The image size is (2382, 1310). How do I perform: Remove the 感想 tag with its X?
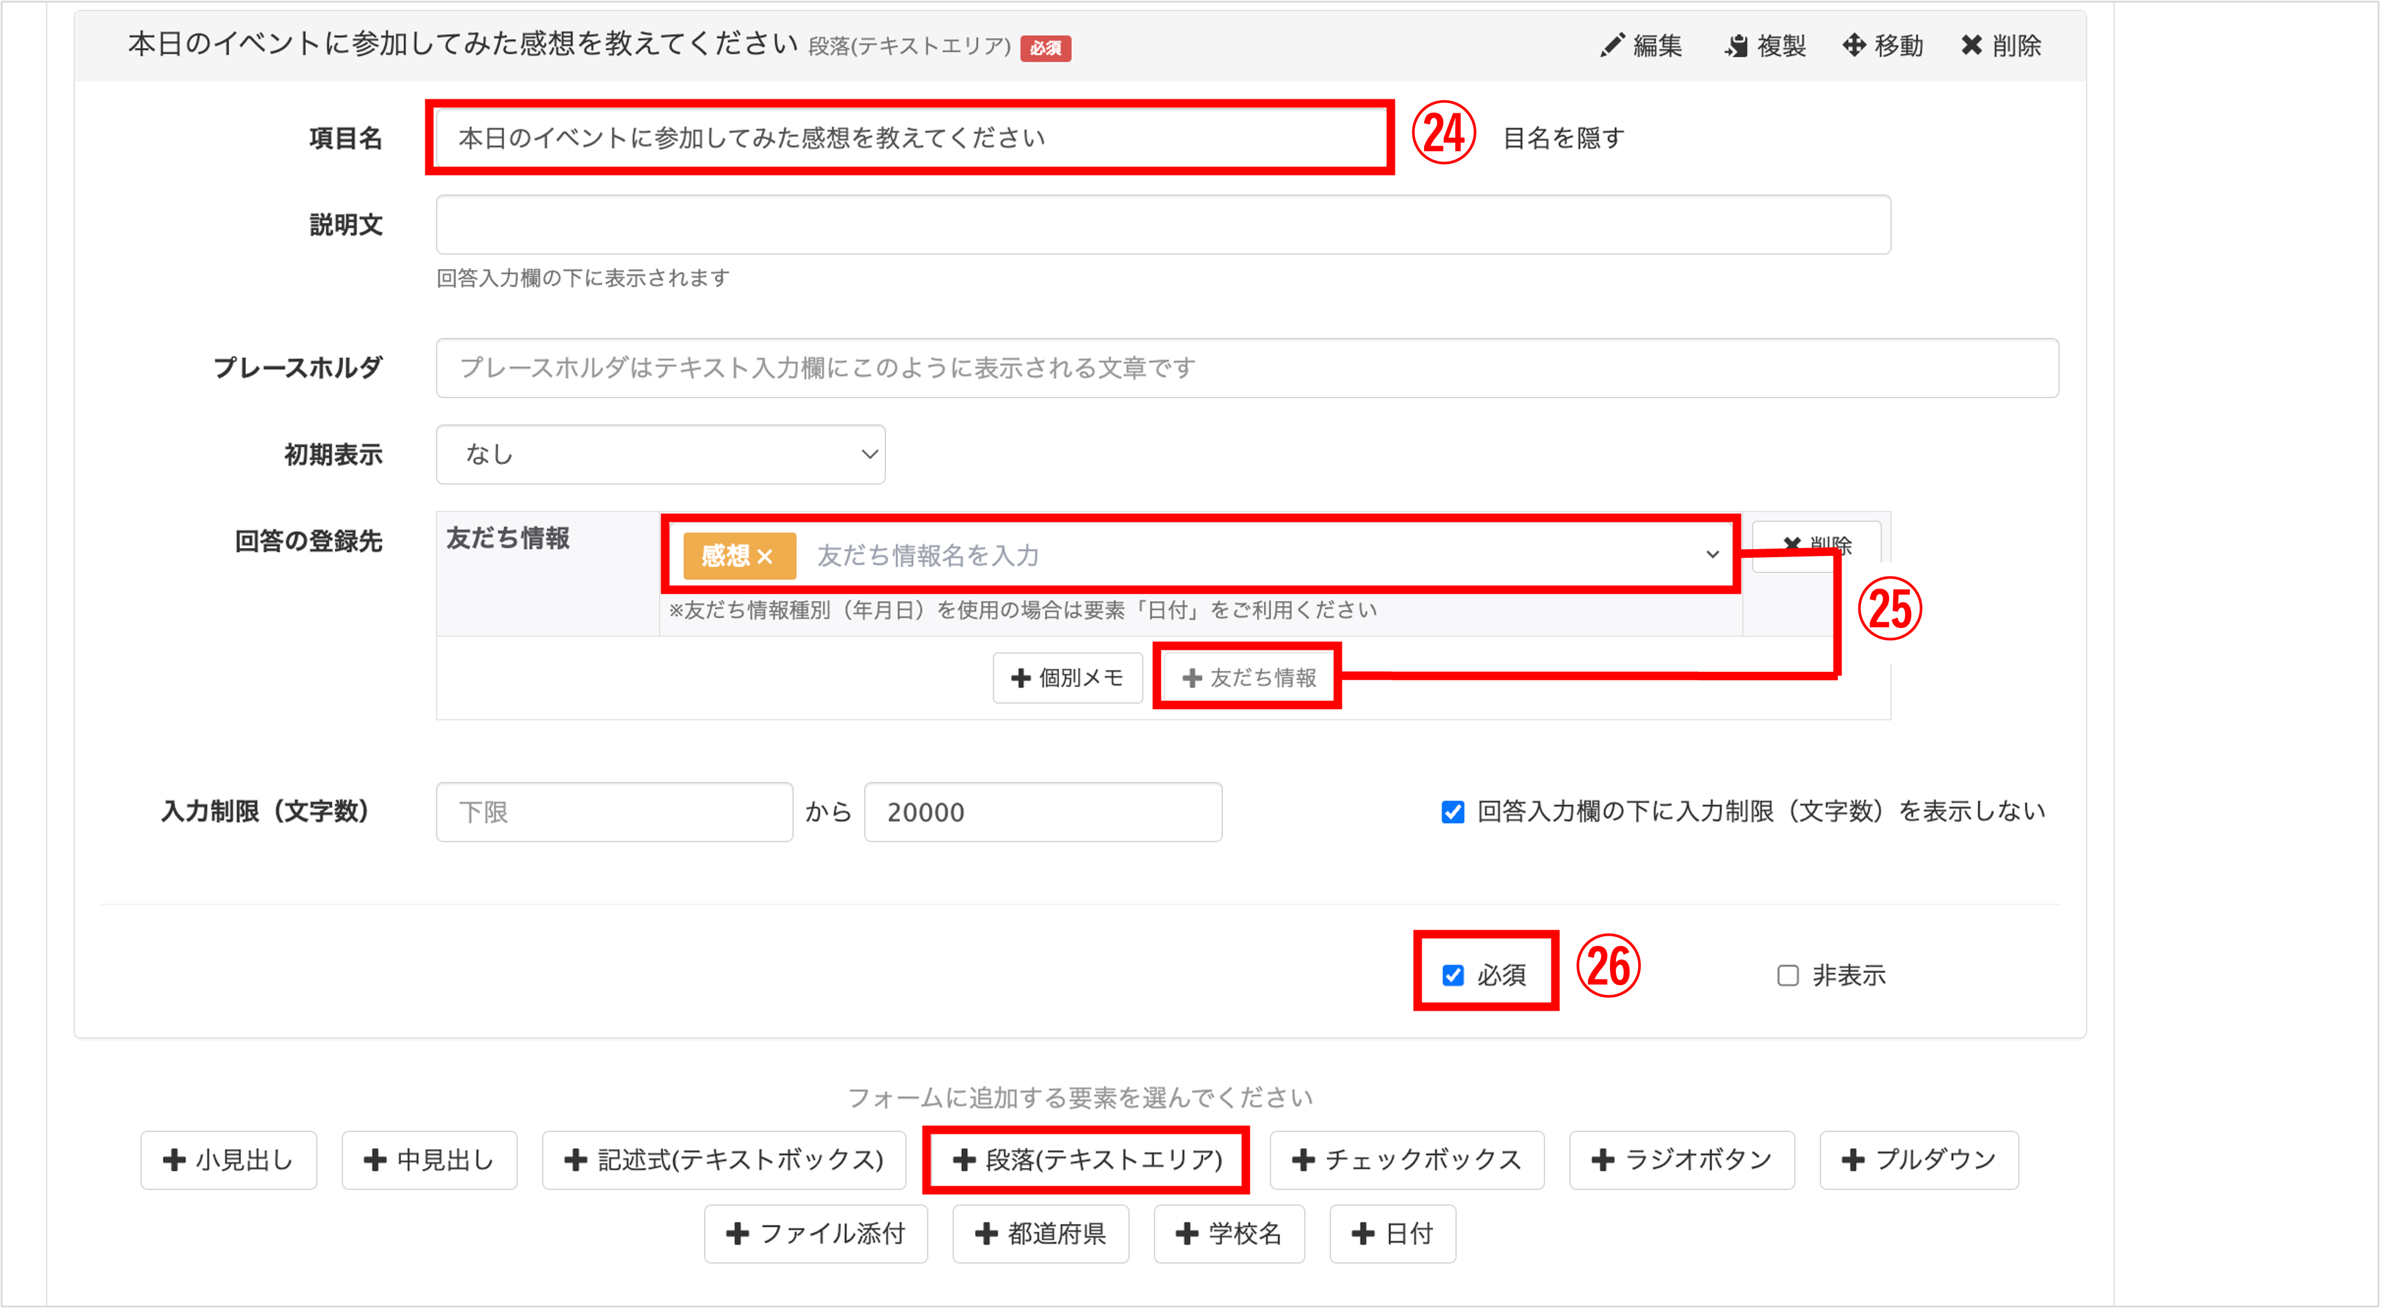click(765, 557)
